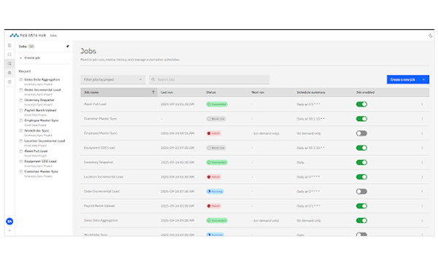Screen dimensions: 438x266
Task: Open actions menu for Inventory Snapshot row
Action: pos(422,163)
